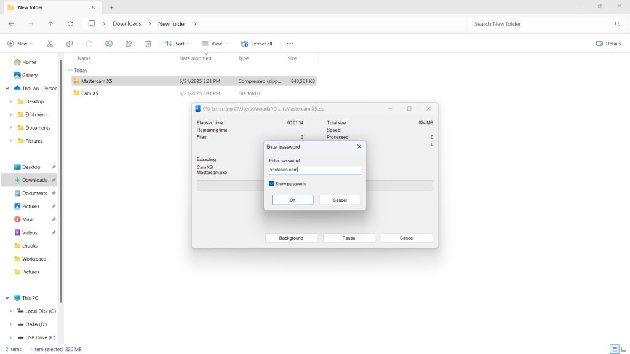Open pinned Downloads in quick access

[31, 180]
